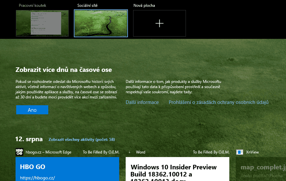Click the hbogo.cz – Microsoft Edge label
The height and width of the screenshot is (181, 286).
pyautogui.click(x=49, y=152)
